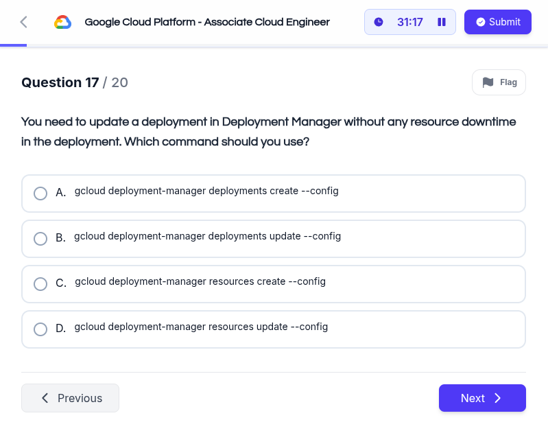The width and height of the screenshot is (548, 433).
Task: Click text 'gcloud deployment-manager resources update --config'
Action: point(201,327)
